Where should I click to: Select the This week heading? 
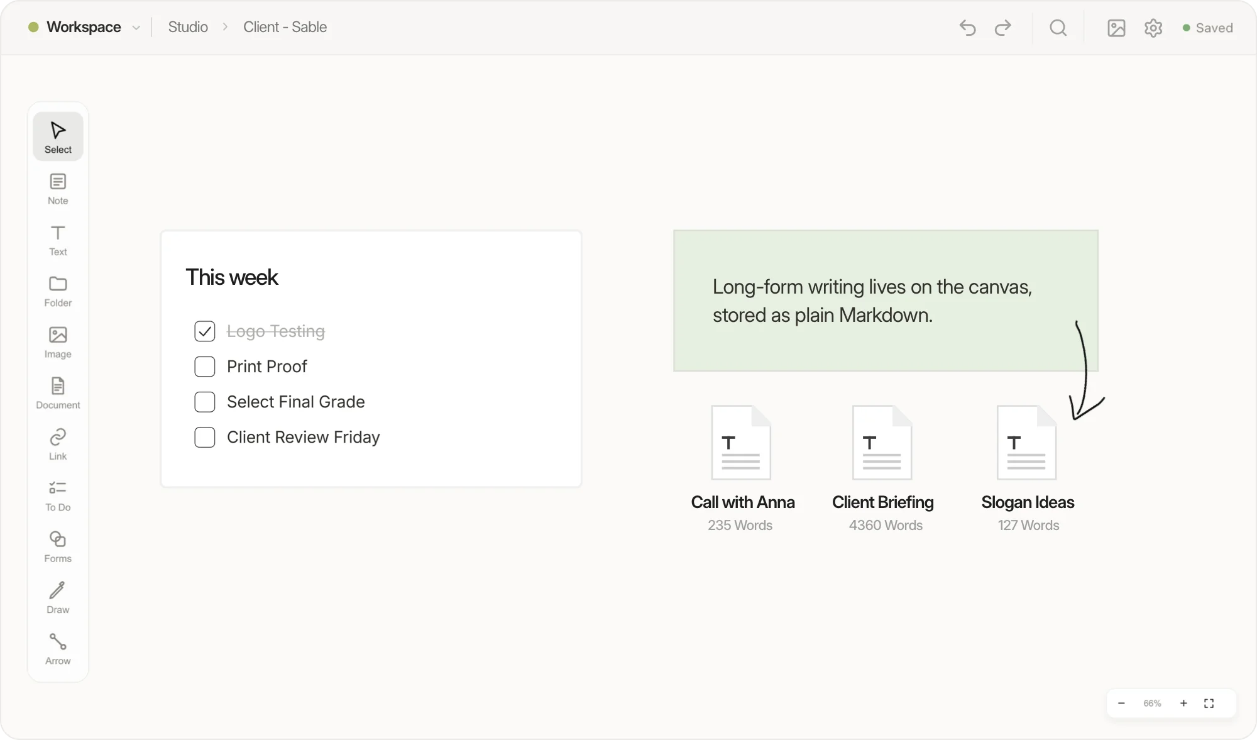(232, 277)
